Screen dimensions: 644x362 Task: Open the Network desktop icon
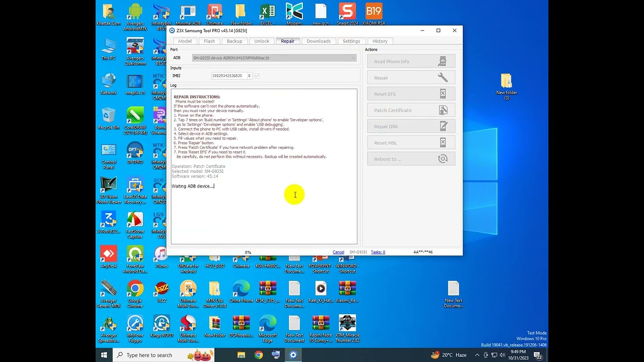coord(109,84)
